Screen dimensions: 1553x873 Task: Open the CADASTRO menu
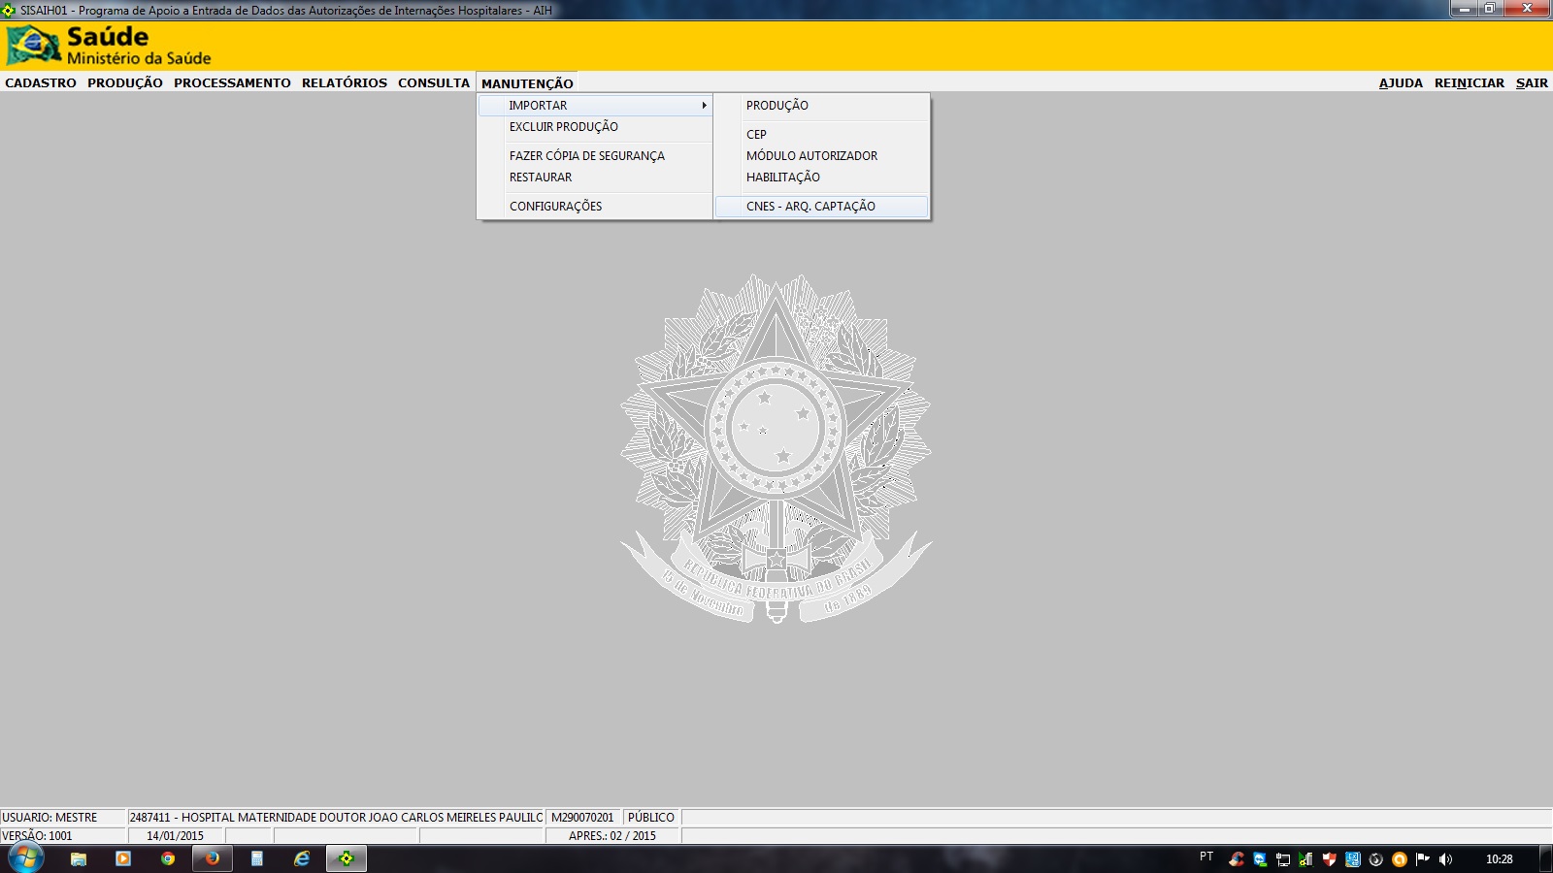pyautogui.click(x=41, y=83)
